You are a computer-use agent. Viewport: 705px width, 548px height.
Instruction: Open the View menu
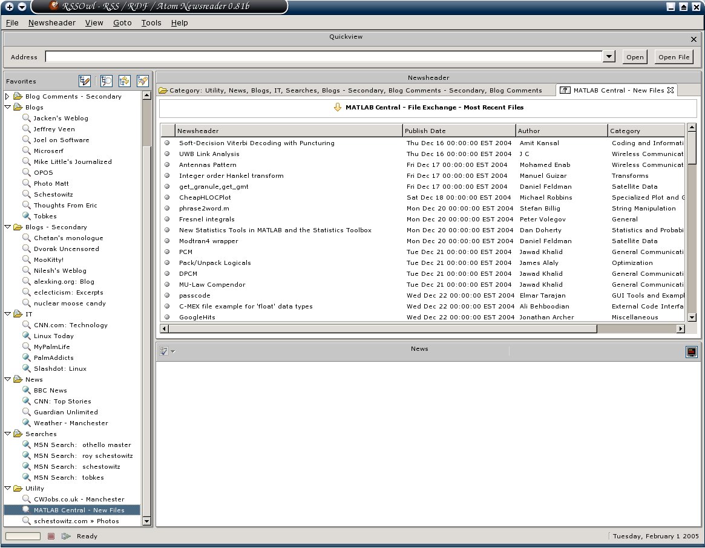(94, 23)
